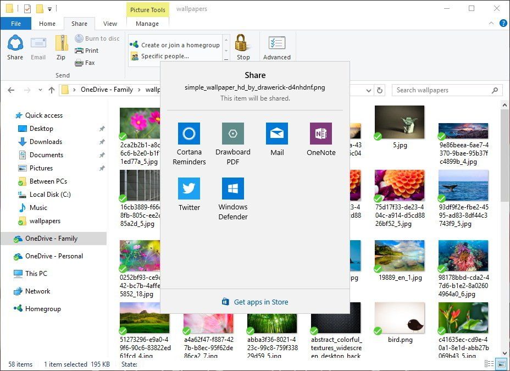
Task: Switch to the View ribbon tab
Action: pyautogui.click(x=110, y=24)
